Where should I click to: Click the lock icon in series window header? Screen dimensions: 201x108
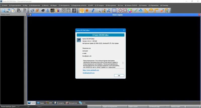point(30,15)
